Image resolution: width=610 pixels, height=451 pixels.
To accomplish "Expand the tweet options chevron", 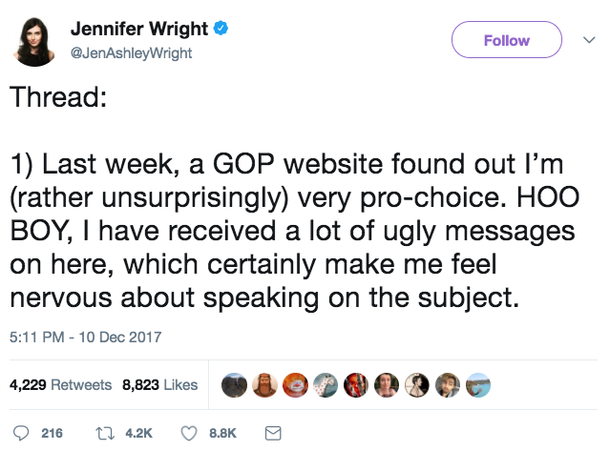I will click(587, 40).
